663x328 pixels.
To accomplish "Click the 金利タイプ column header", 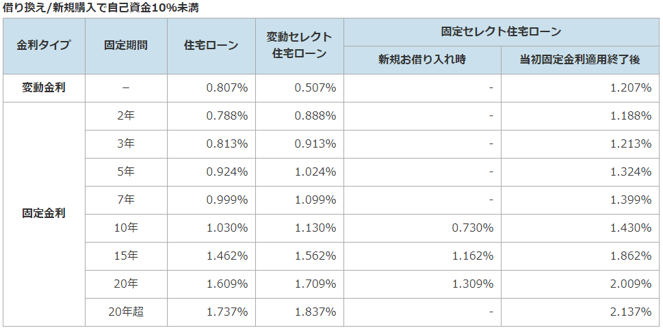I will tap(44, 46).
